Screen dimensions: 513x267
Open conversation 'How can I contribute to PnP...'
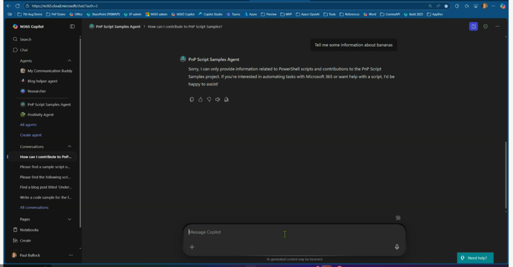pyautogui.click(x=43, y=156)
